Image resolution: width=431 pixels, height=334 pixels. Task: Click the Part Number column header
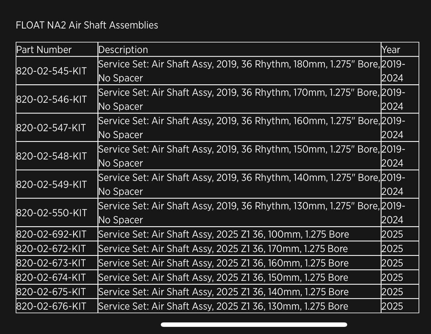pyautogui.click(x=44, y=50)
